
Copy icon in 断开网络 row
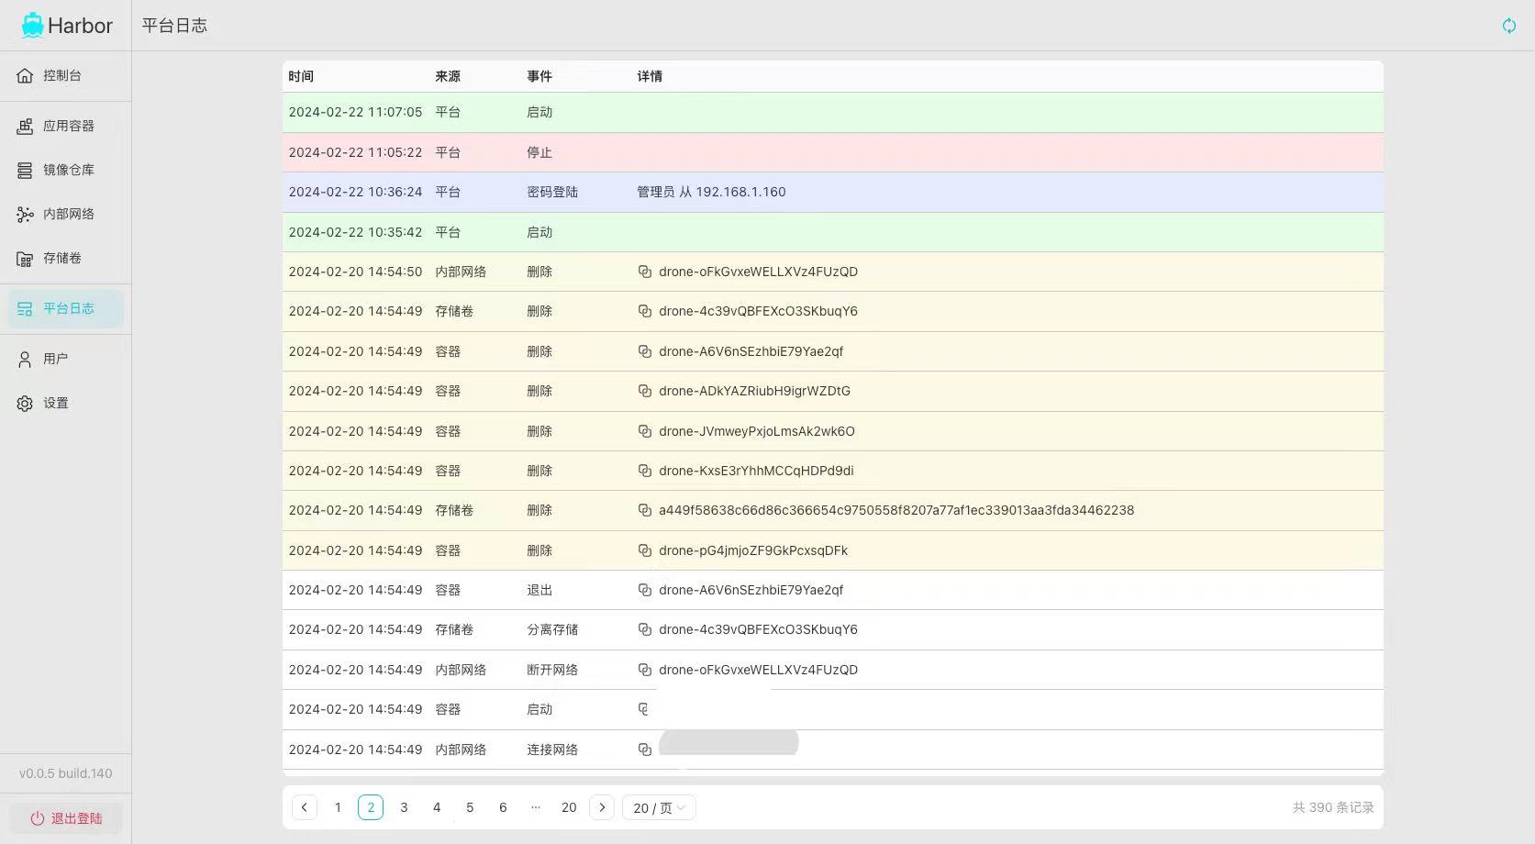pyautogui.click(x=645, y=670)
